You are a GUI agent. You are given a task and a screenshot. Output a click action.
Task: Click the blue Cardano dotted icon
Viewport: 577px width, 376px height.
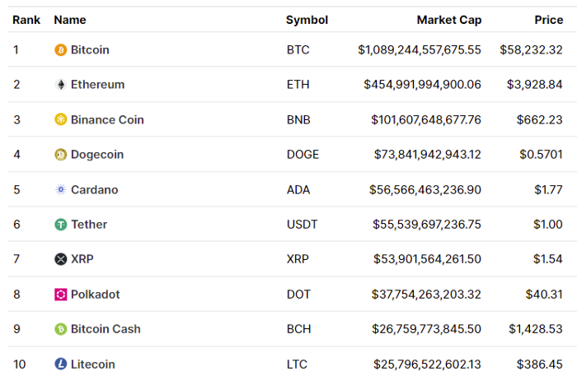tap(61, 189)
